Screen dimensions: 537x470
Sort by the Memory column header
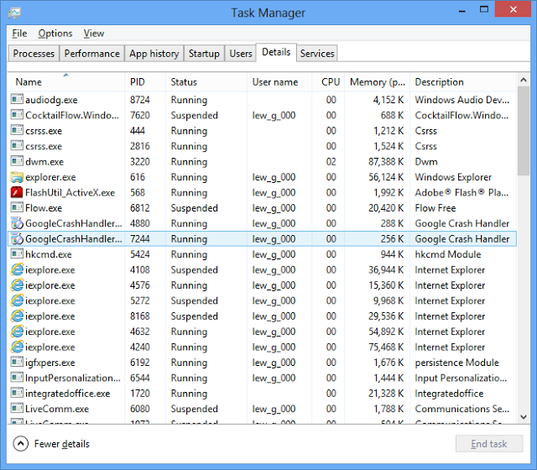tap(377, 82)
